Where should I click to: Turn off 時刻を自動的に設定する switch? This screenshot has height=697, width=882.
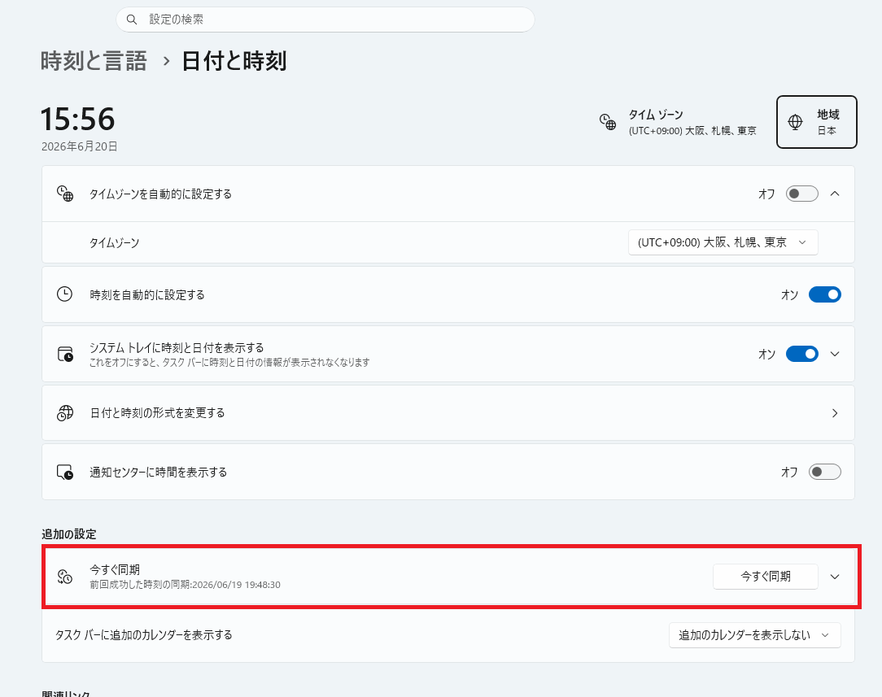click(824, 294)
